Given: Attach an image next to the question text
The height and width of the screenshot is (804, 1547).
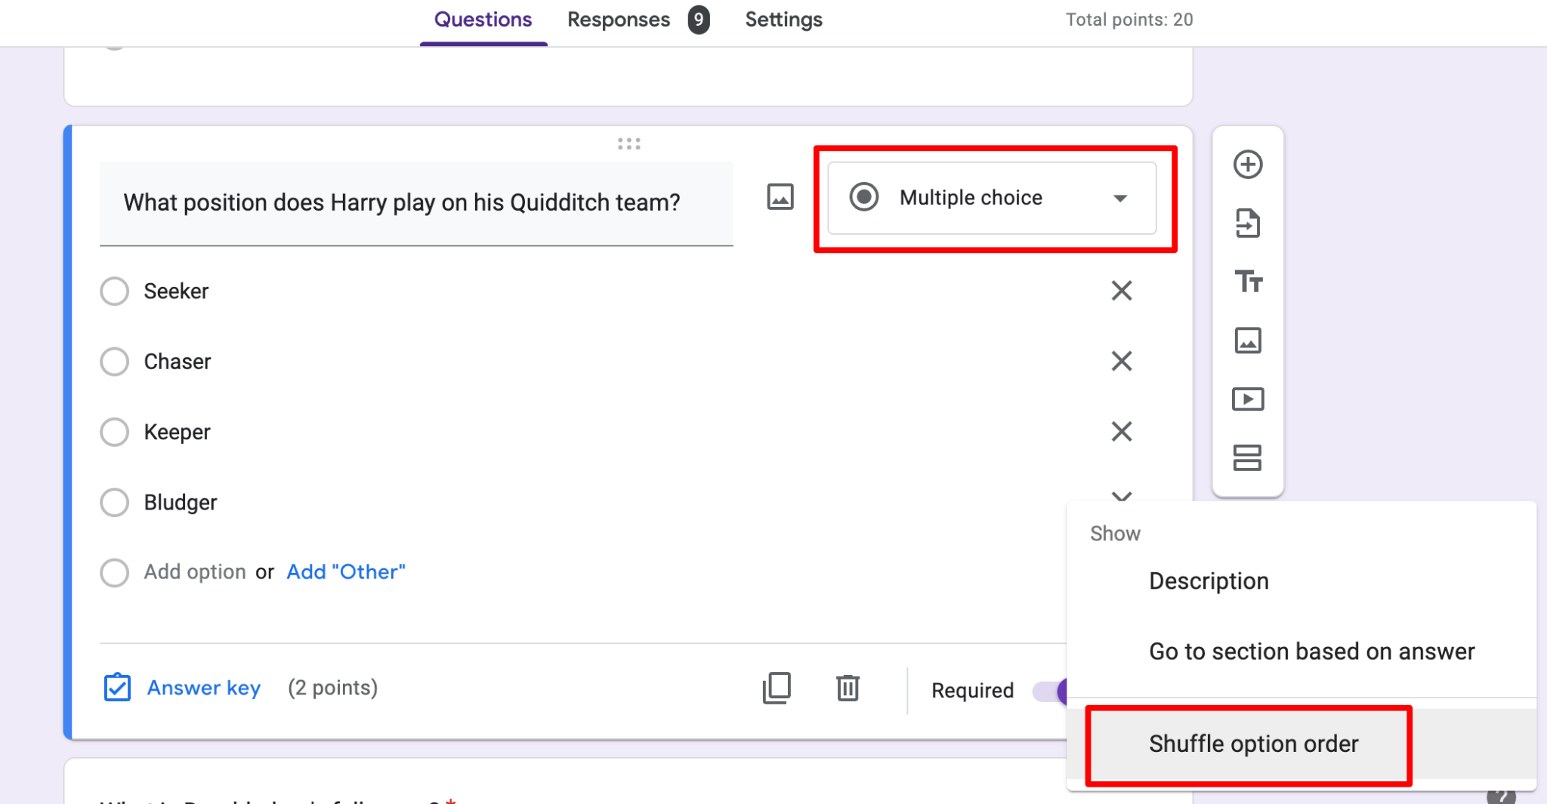Looking at the screenshot, I should [x=780, y=197].
